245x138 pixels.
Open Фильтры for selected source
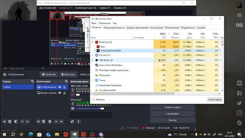[x=68, y=74]
